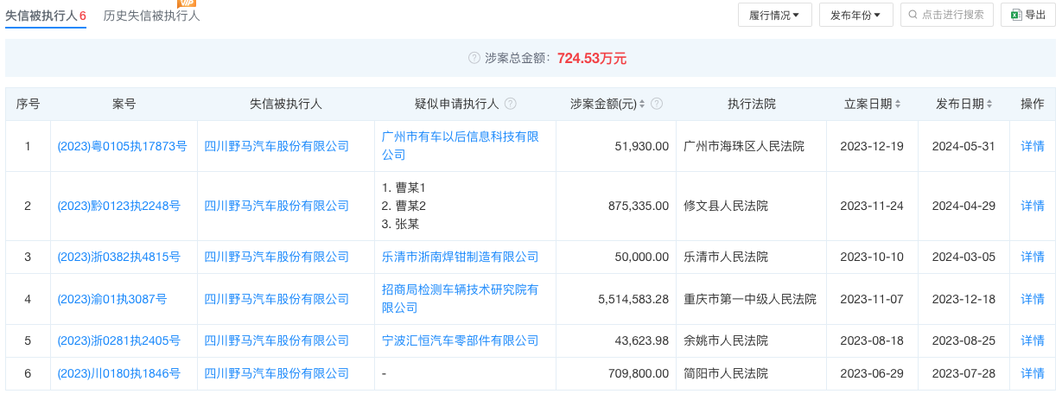Select the 失信被执行人 tab
The image size is (1062, 394).
tap(46, 16)
